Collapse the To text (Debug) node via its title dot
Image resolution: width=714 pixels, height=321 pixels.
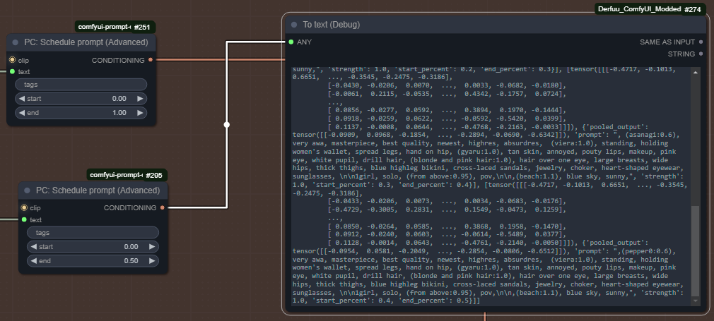(x=292, y=25)
